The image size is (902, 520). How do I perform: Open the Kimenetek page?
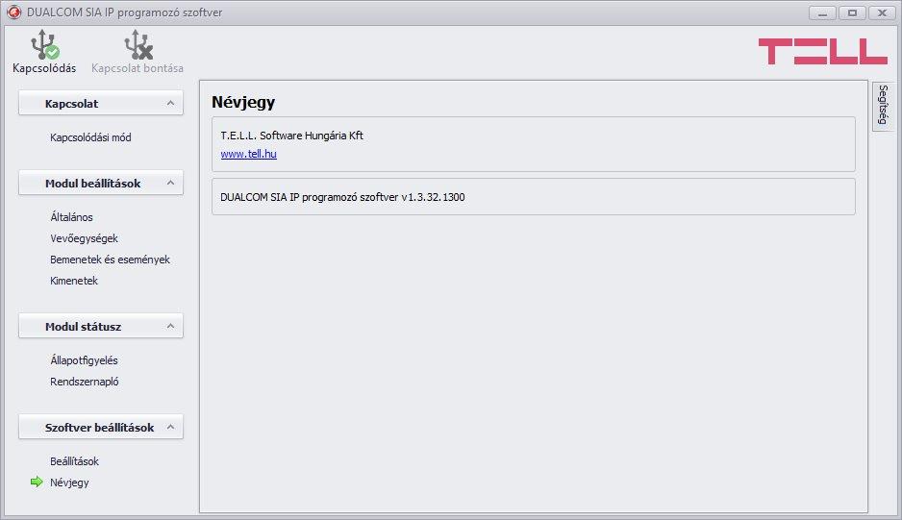[74, 281]
